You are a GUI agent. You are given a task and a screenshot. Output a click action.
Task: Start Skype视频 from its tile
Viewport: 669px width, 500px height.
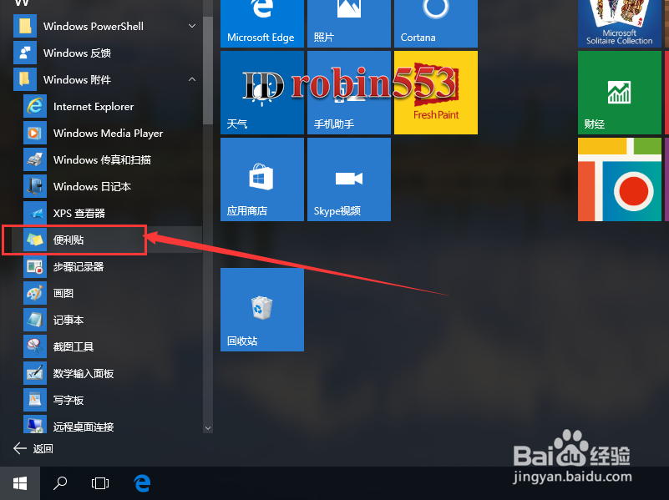click(x=348, y=179)
